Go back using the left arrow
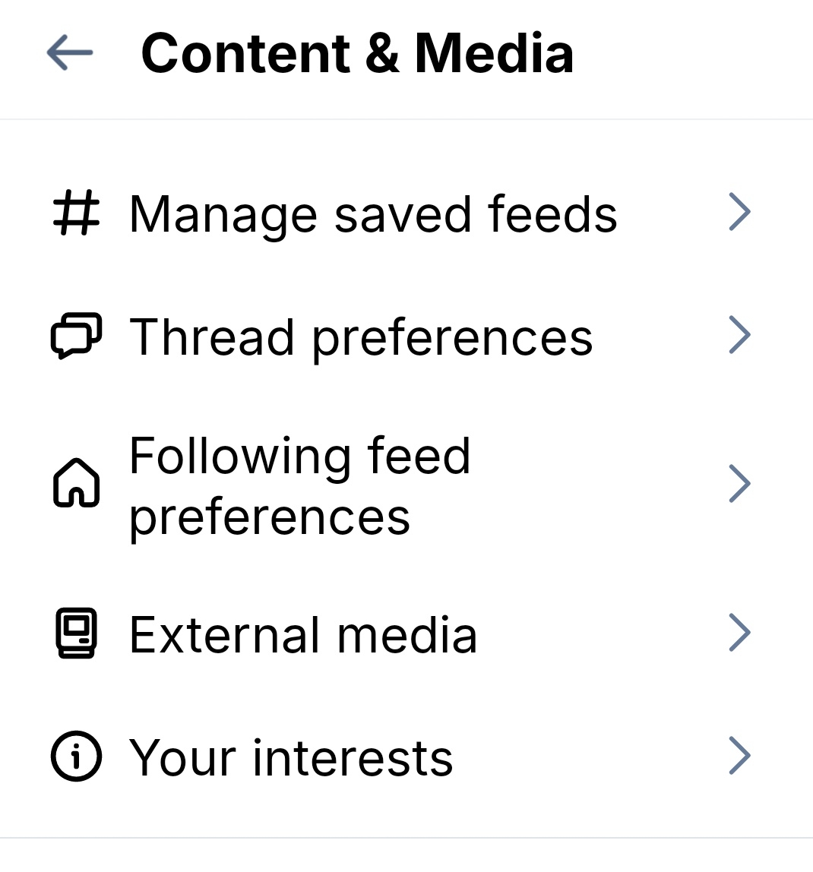The image size is (813, 872). (x=70, y=53)
